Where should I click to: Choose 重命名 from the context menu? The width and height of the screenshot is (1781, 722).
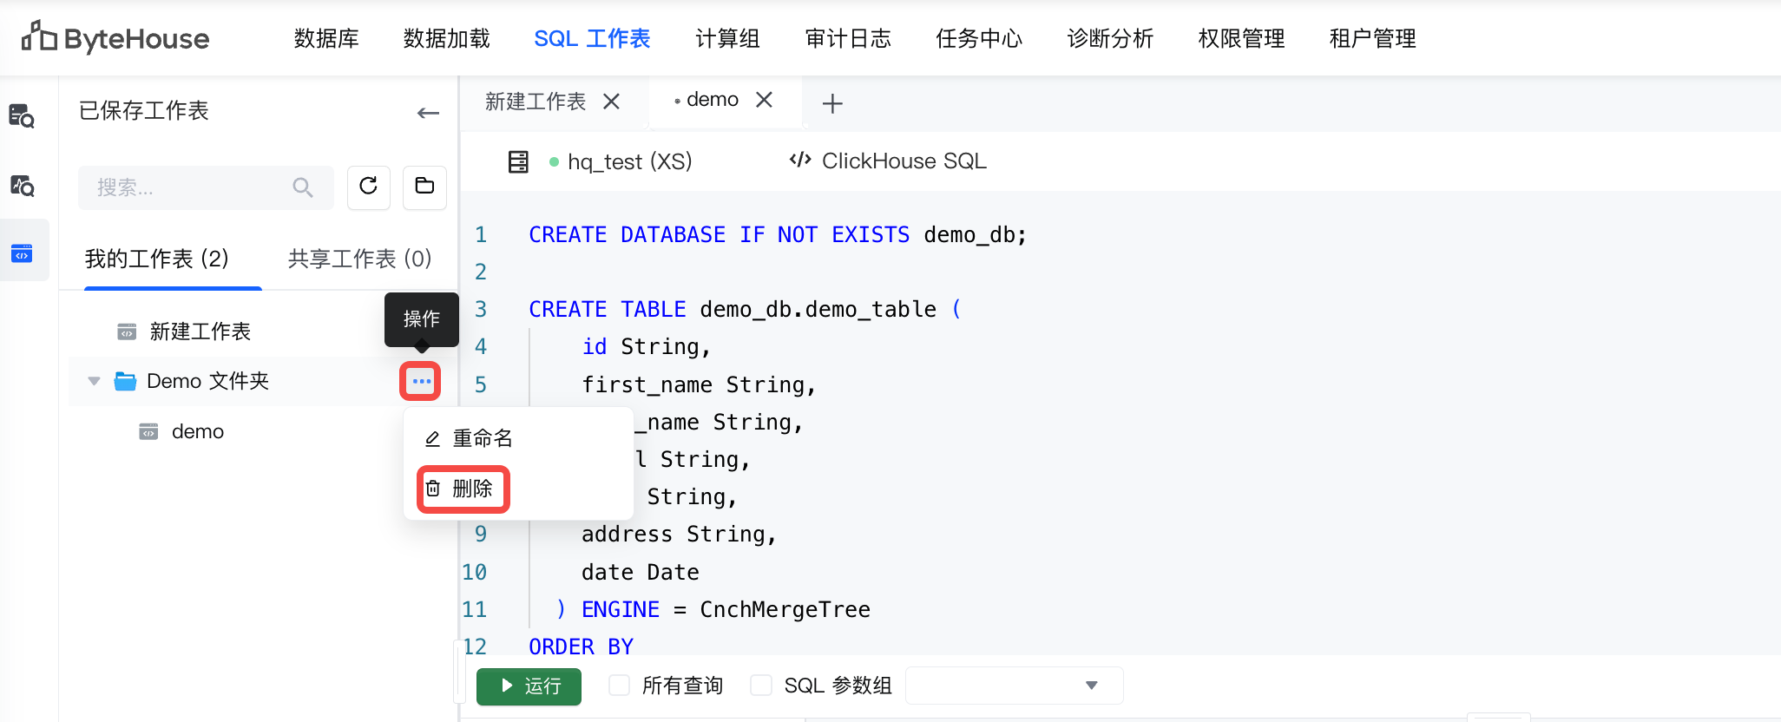471,438
